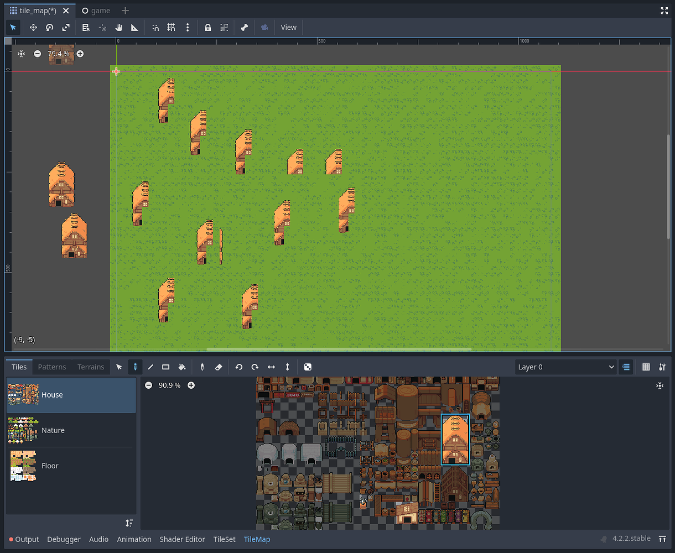The image size is (675, 553).
Task: Activate Rotate Mode in the canvas toolbar
Action: point(49,27)
